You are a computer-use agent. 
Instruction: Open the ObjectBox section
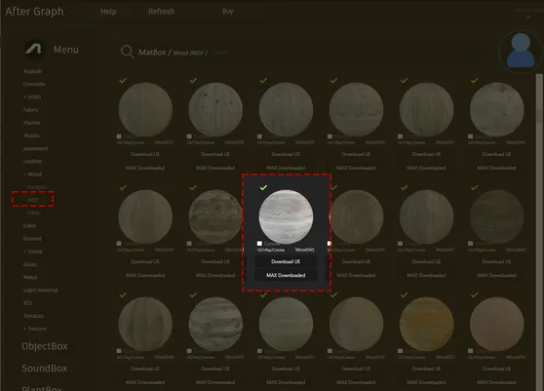pyautogui.click(x=45, y=346)
